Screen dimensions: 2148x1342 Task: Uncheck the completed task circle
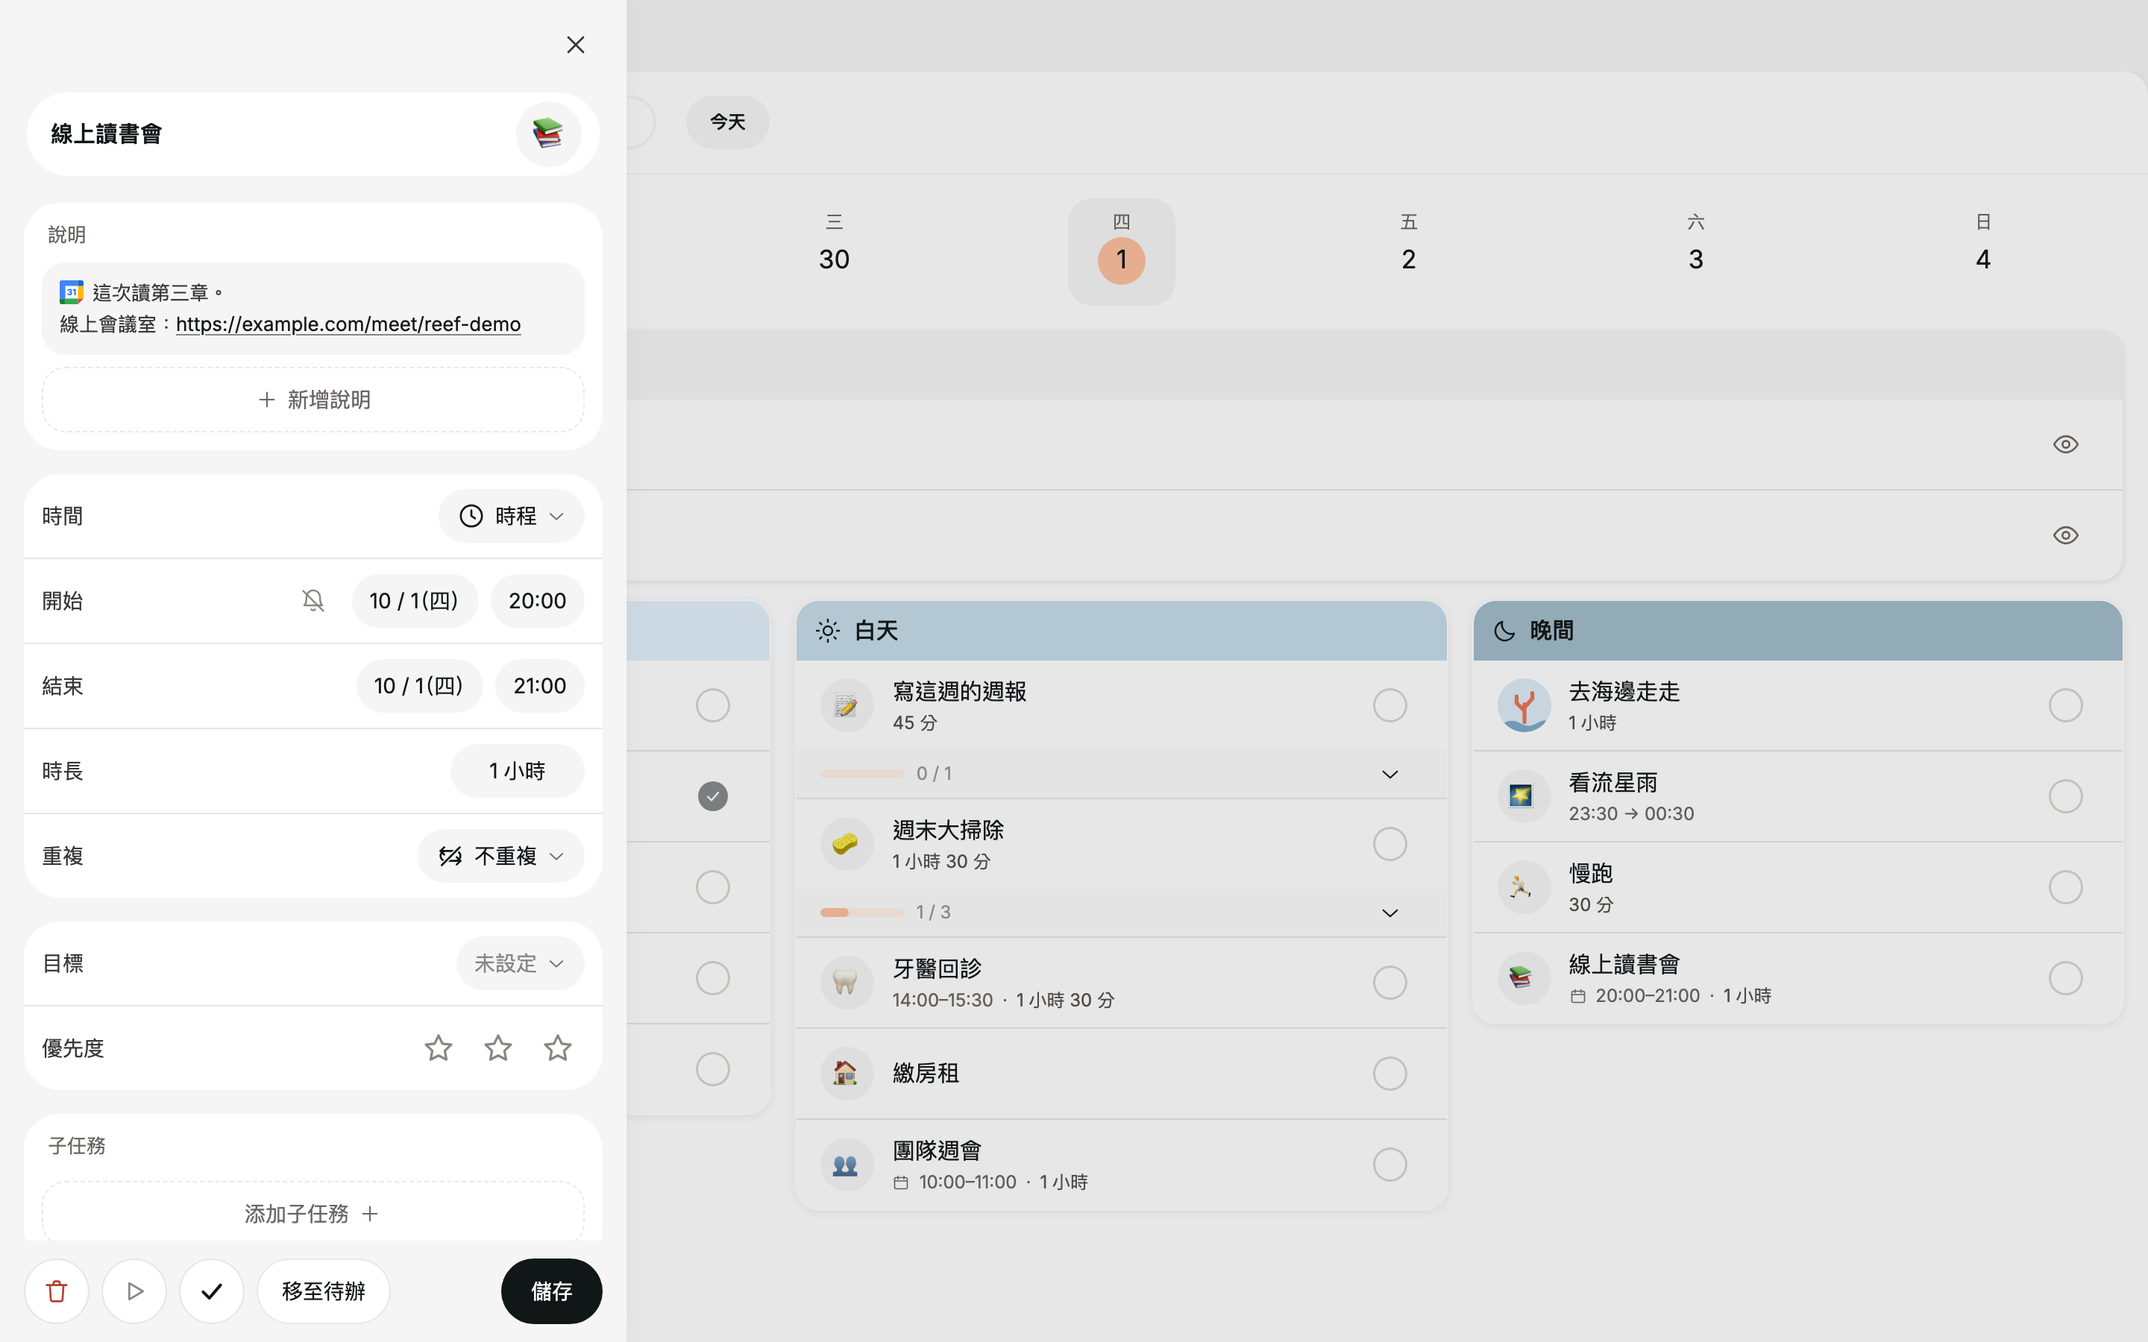pyautogui.click(x=713, y=796)
